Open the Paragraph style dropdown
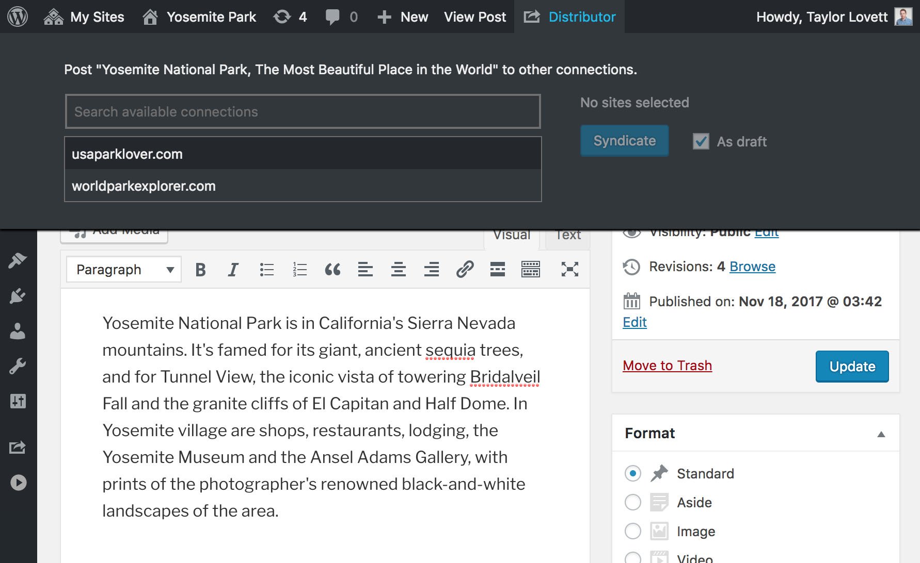 124,270
